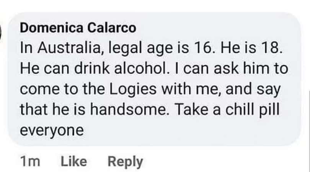The height and width of the screenshot is (172, 310).
Task: Reply to the comment
Action: 125,161
